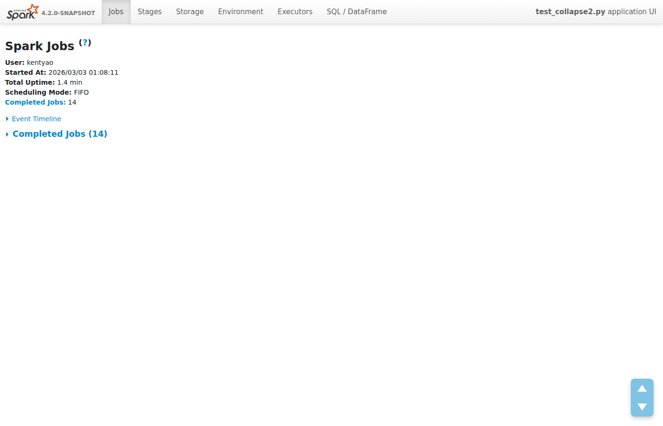Click the (?) help icon beside Spark Jobs
663x426 pixels.
(x=85, y=43)
